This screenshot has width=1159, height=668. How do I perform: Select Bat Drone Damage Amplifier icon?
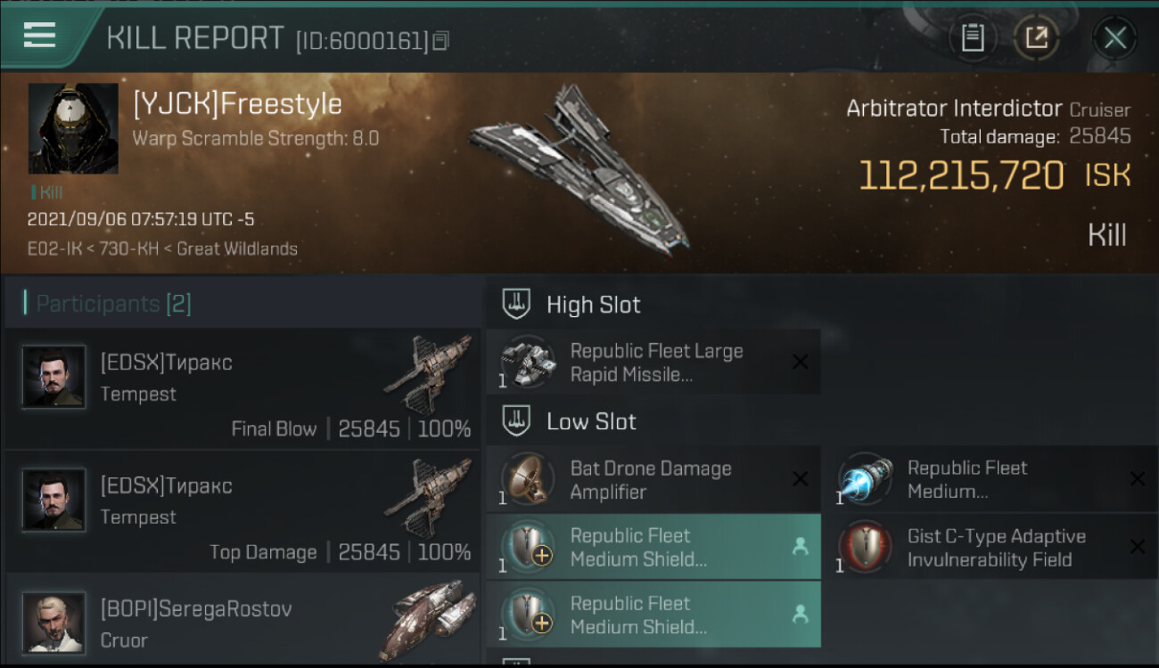pyautogui.click(x=528, y=478)
